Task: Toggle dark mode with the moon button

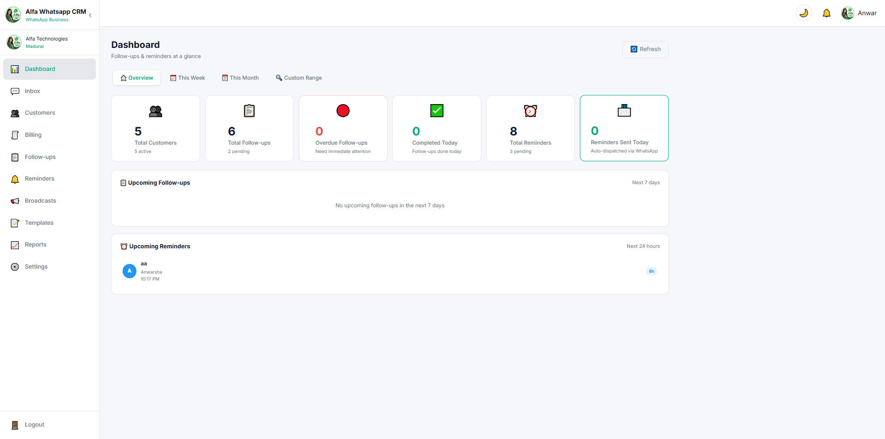Action: (x=804, y=13)
